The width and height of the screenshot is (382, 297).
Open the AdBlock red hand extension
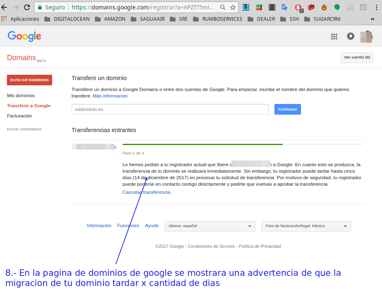298,8
